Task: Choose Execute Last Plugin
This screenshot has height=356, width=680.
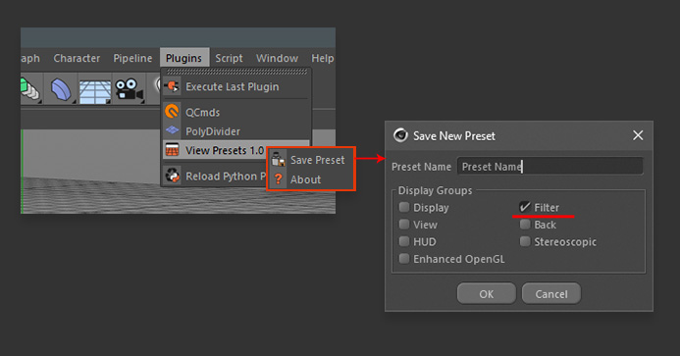Action: coord(236,86)
